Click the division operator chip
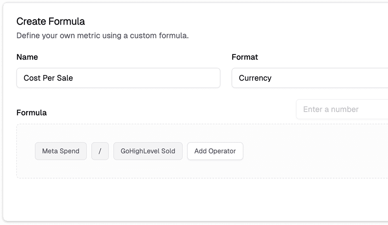The image size is (388, 225). click(x=100, y=151)
